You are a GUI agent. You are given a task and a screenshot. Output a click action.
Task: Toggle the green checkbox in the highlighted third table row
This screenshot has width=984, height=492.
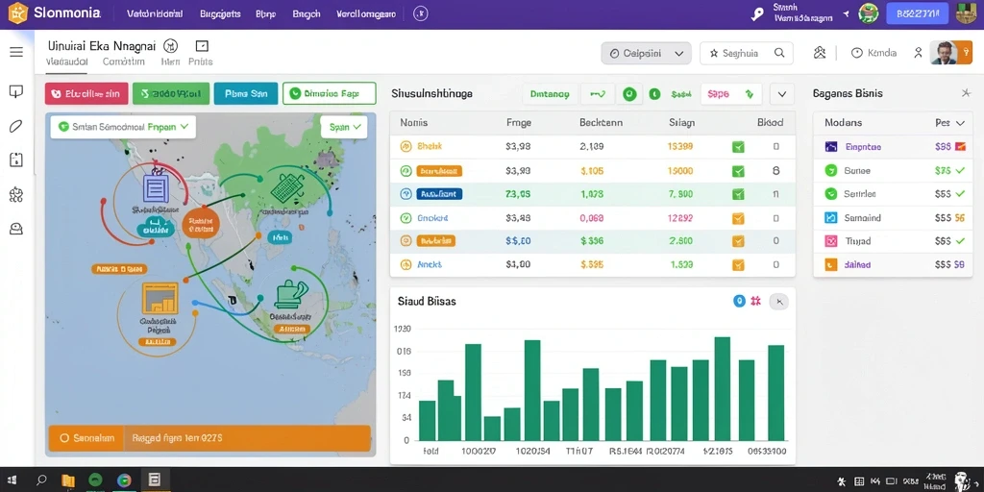pyautogui.click(x=738, y=194)
